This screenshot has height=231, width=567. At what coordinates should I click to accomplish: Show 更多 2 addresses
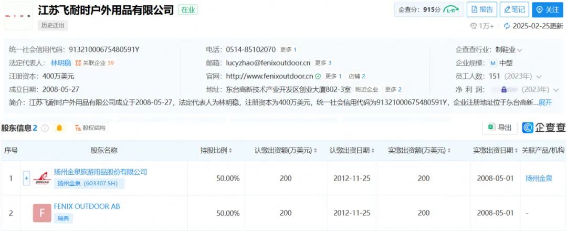(x=393, y=89)
